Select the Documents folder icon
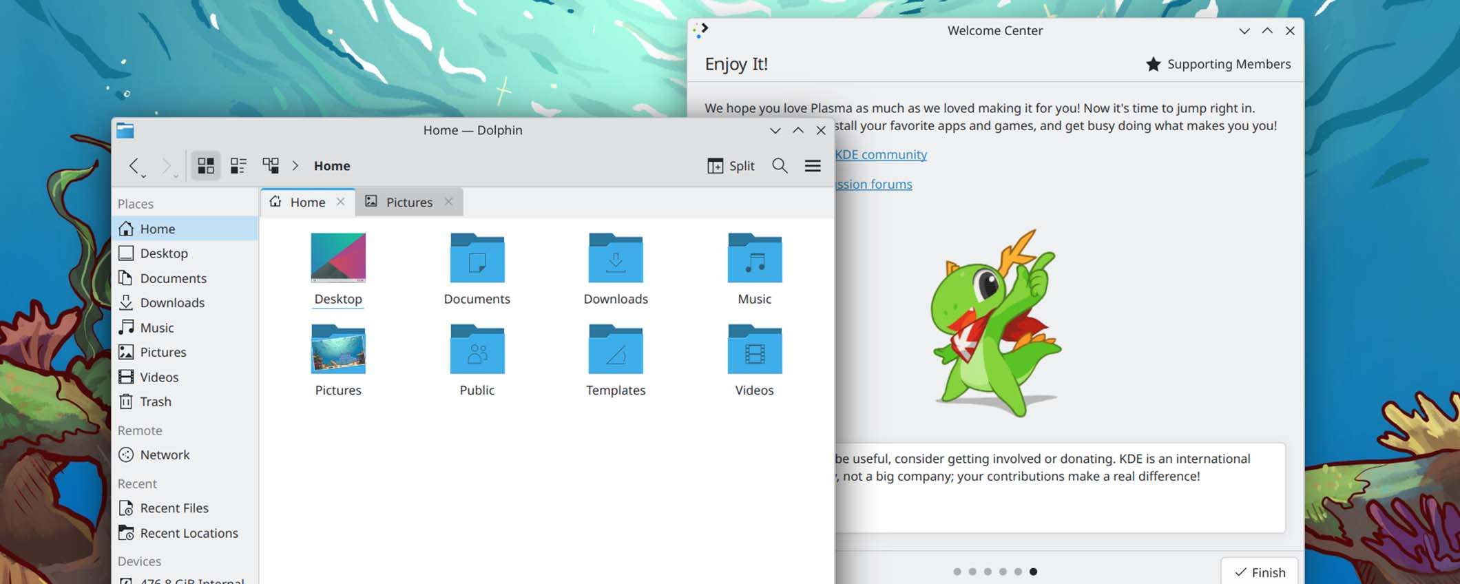Viewport: 1460px width, 584px height. [x=477, y=258]
